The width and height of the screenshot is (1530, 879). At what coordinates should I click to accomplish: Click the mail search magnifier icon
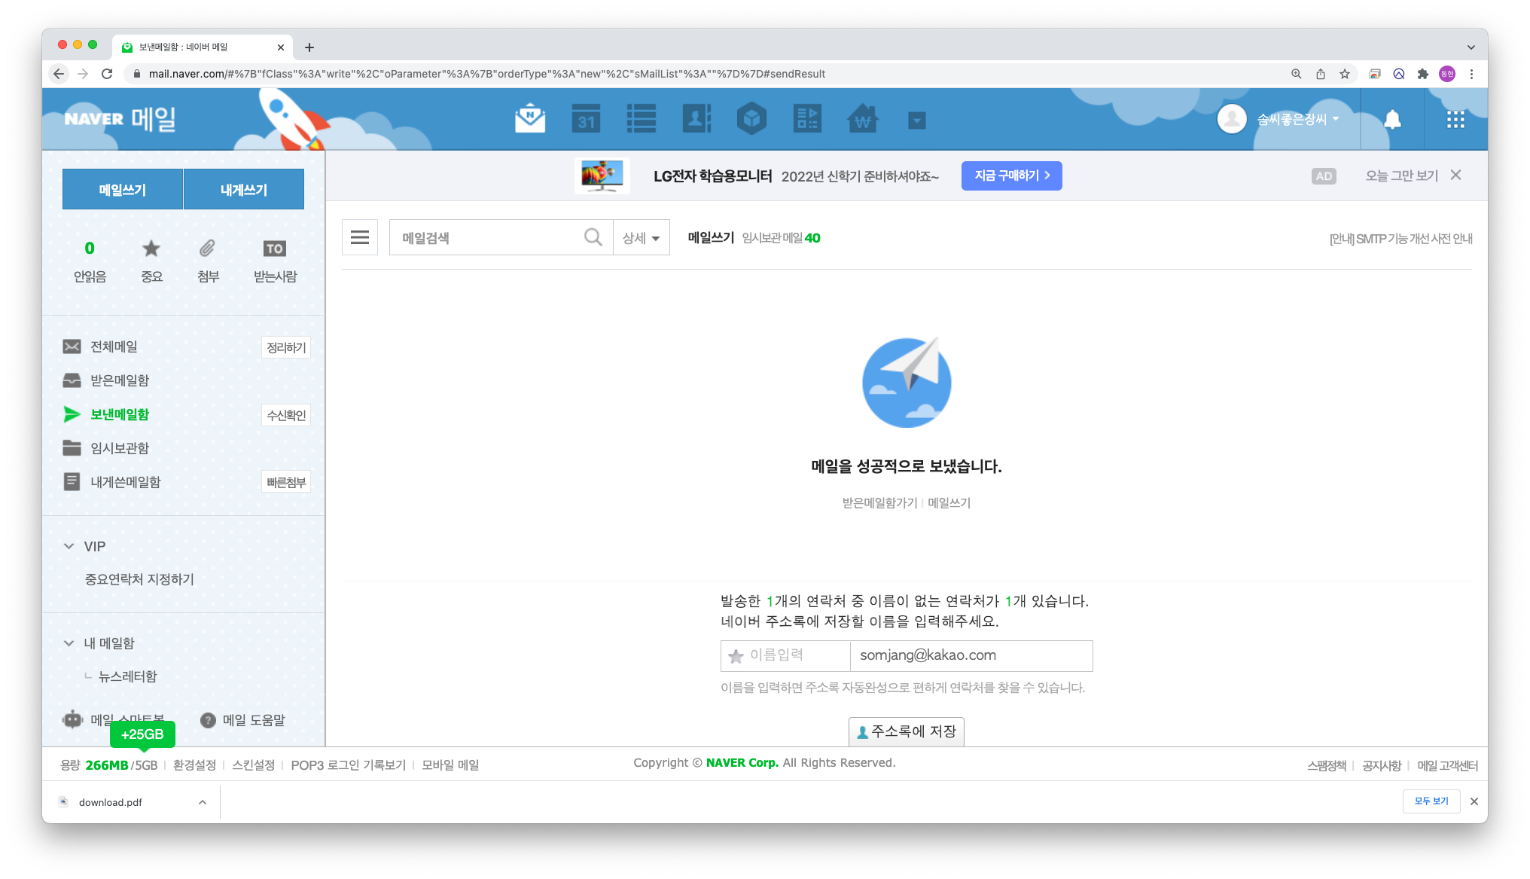[x=593, y=237]
